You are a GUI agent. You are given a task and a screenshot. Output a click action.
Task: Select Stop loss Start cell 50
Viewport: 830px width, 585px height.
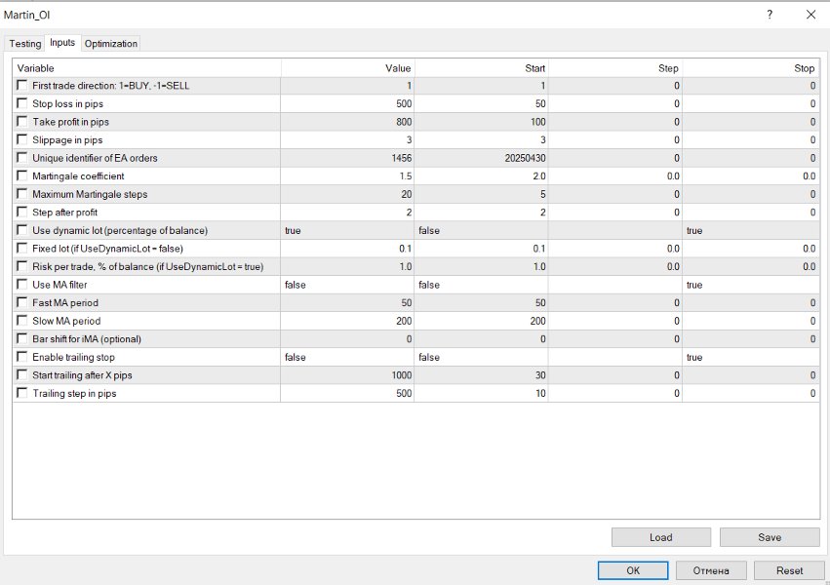point(482,103)
